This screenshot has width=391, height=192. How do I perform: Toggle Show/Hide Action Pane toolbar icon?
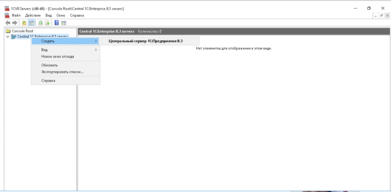point(64,23)
